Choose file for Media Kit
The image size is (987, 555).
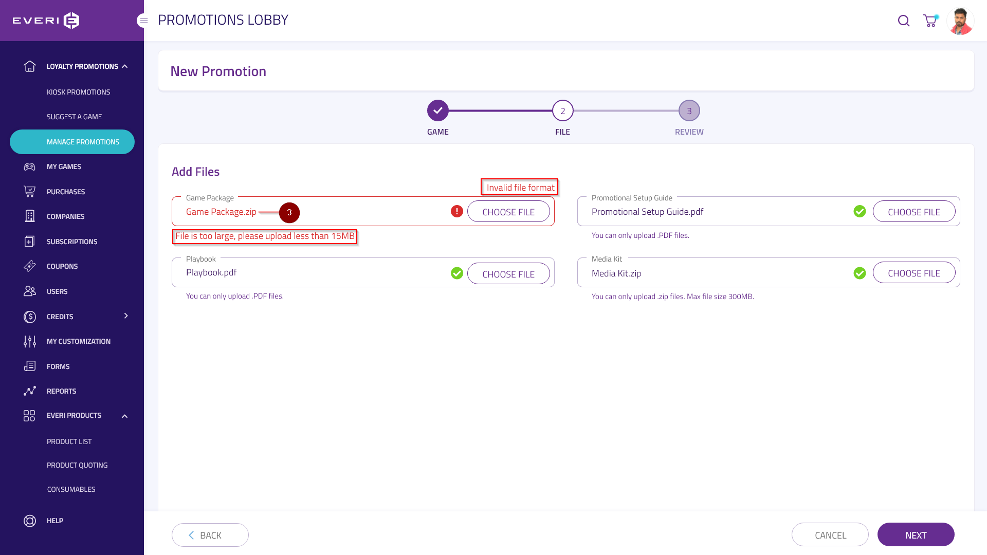pos(913,273)
